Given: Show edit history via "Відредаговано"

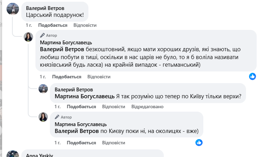Looking at the screenshot, I should [x=147, y=106].
